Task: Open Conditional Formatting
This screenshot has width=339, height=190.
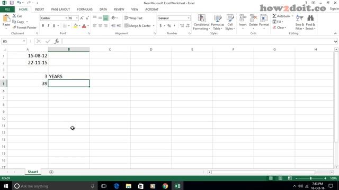Action: click(x=201, y=22)
